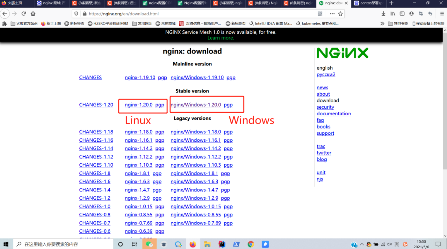Open WeChat from the taskbar
Image resolution: width=447 pixels, height=249 pixels.
click(x=149, y=244)
